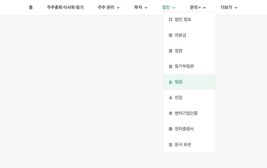Open the 벤처기업인증 menu entry
This screenshot has height=168, width=267.
[x=186, y=113]
